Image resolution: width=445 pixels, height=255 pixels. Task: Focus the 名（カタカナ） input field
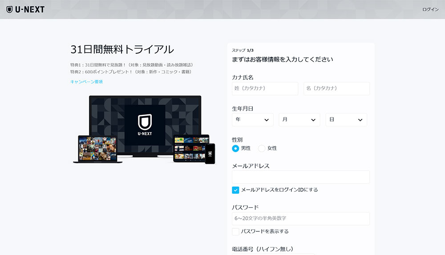pos(336,89)
